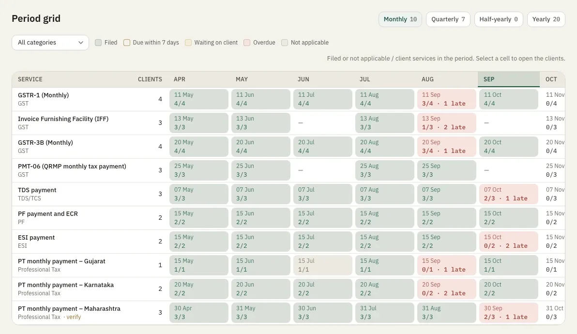Open PF payment MAY cell due 15 Jun
The width and height of the screenshot is (577, 334).
(261, 218)
